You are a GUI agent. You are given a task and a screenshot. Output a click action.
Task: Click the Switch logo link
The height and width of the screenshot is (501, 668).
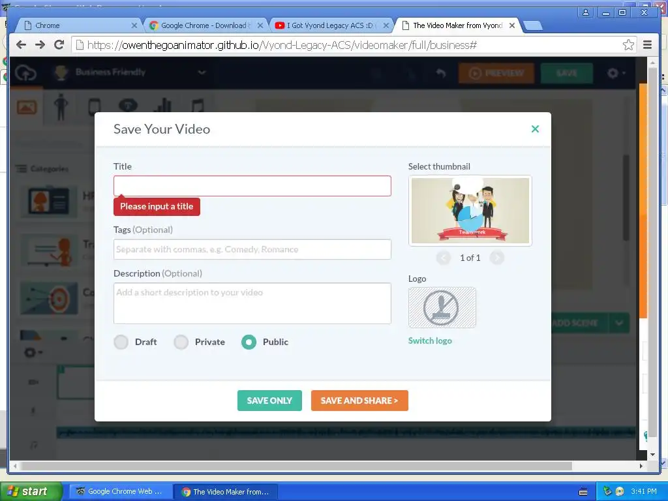point(430,341)
